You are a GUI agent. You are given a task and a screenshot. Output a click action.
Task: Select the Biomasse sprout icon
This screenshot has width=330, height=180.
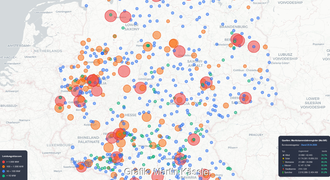[x=283, y=162]
